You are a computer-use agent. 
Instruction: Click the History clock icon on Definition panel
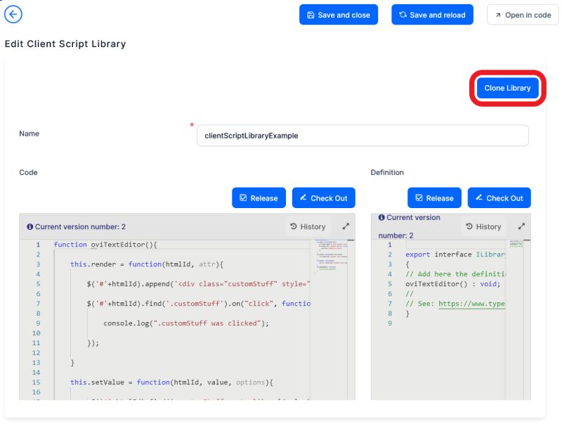[x=469, y=226]
